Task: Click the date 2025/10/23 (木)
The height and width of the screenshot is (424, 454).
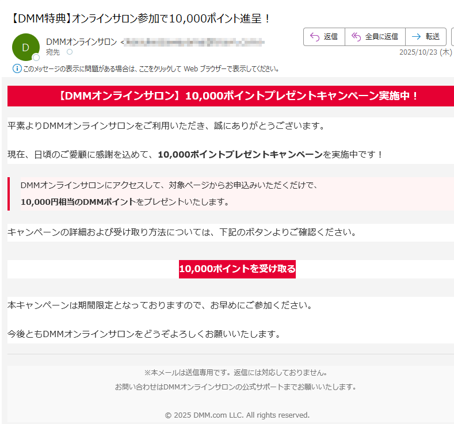Action: click(x=425, y=52)
